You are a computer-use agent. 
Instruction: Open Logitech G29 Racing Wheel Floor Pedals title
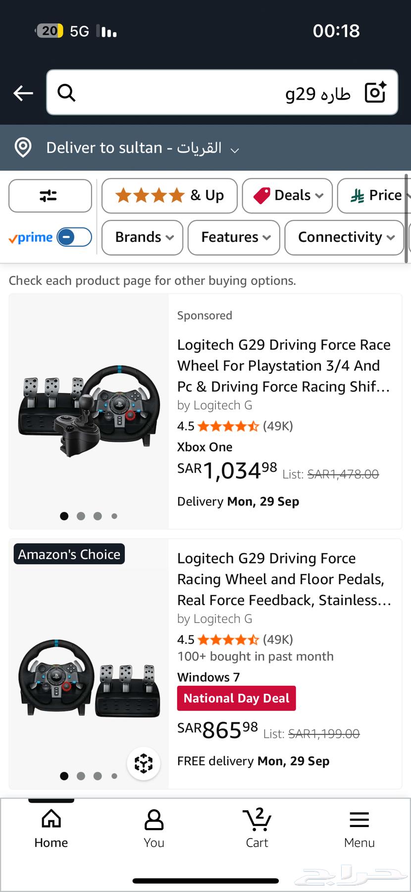pos(284,579)
